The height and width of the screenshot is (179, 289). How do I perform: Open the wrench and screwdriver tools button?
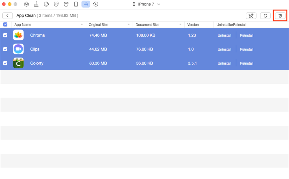tap(251, 16)
